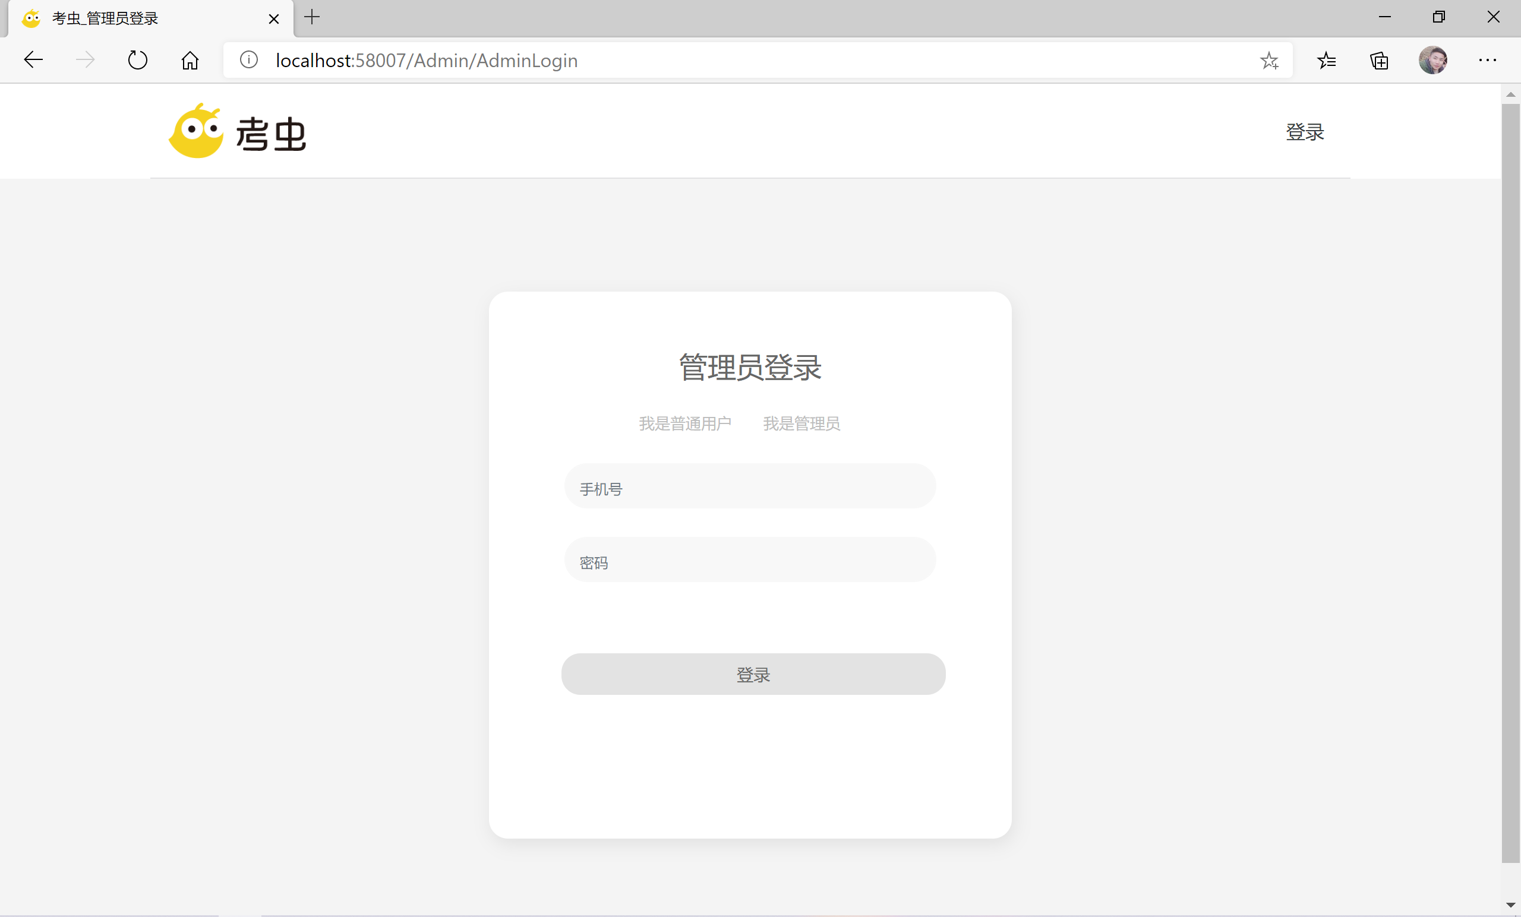Open the browser settings ellipsis menu
This screenshot has width=1521, height=917.
[x=1487, y=60]
